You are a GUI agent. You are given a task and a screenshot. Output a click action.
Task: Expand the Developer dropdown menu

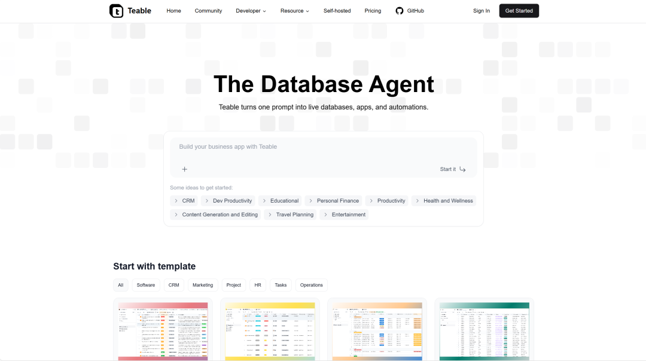tap(251, 11)
